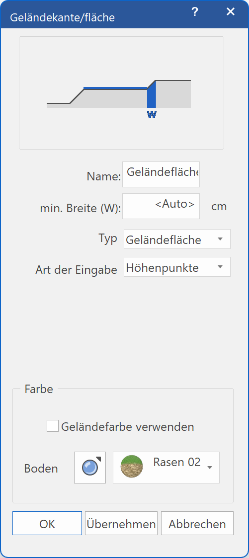Enable Geländefarbe verwenden checkbox
249x558 pixels.
tap(53, 426)
